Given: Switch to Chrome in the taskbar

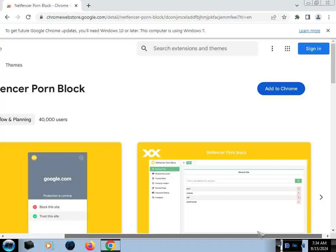Looking at the screenshot, I should pos(110,245).
